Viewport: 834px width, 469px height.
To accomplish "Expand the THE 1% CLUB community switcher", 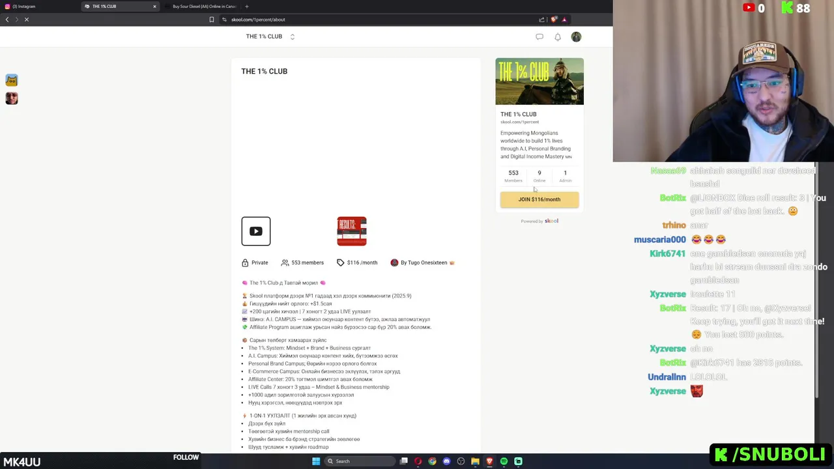I will pyautogui.click(x=293, y=36).
